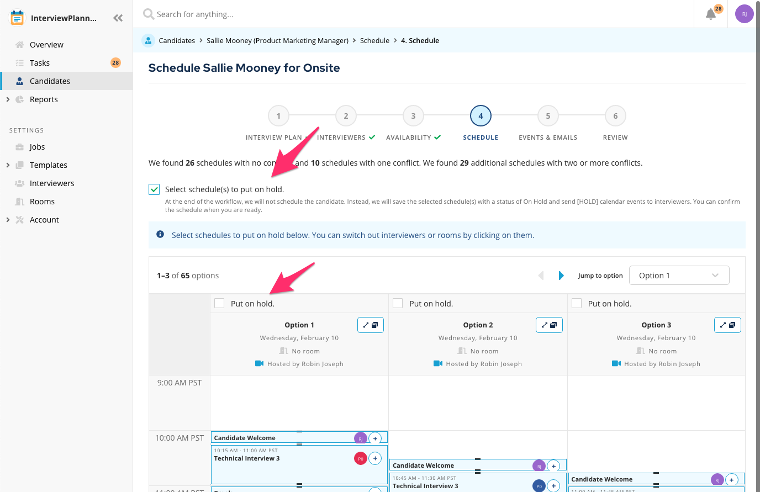
Task: Go to step 1 Interview Plan
Action: [278, 116]
